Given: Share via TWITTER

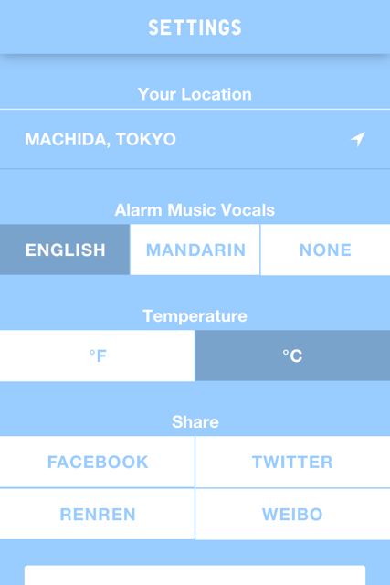Looking at the screenshot, I should 292,462.
